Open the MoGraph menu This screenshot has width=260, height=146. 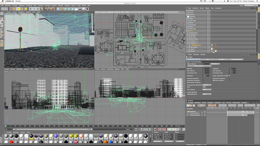60,5
